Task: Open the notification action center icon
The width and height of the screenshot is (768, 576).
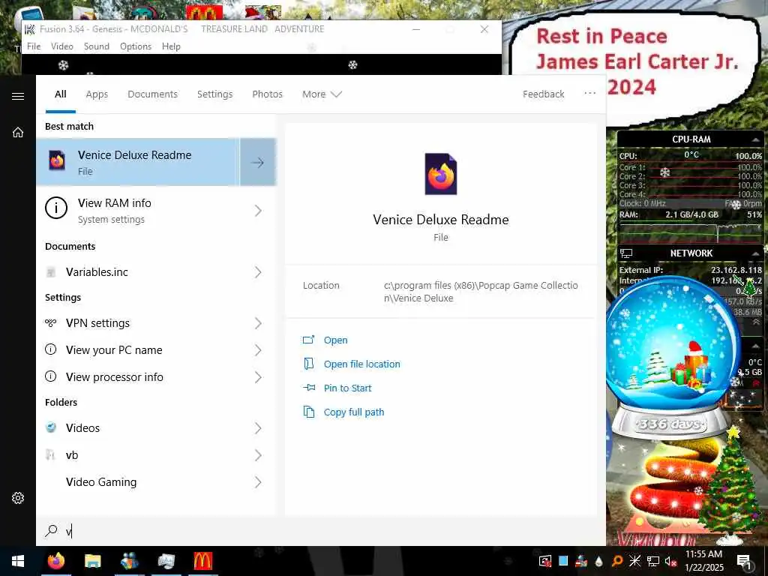Action: coord(744,561)
